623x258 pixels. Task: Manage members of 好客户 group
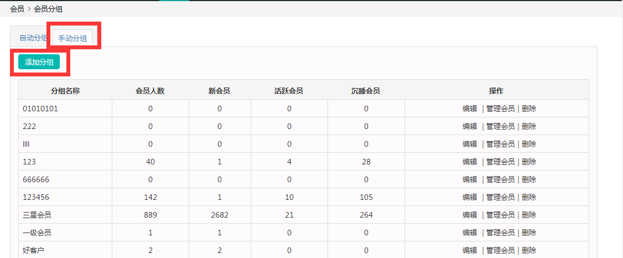(x=500, y=250)
